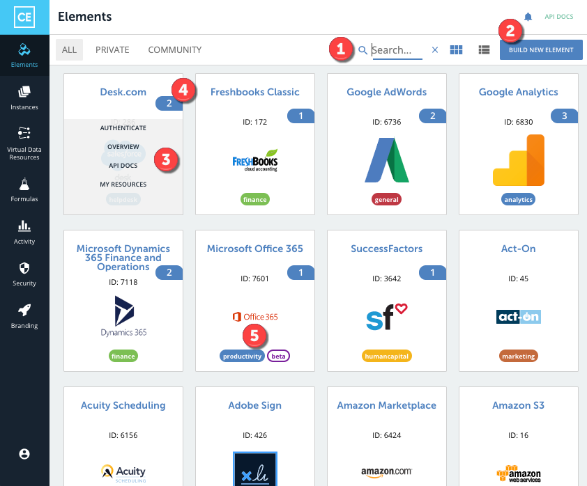Open Microsoft Dynamics 365 Finance title
The height and width of the screenshot is (486, 587).
(123, 258)
